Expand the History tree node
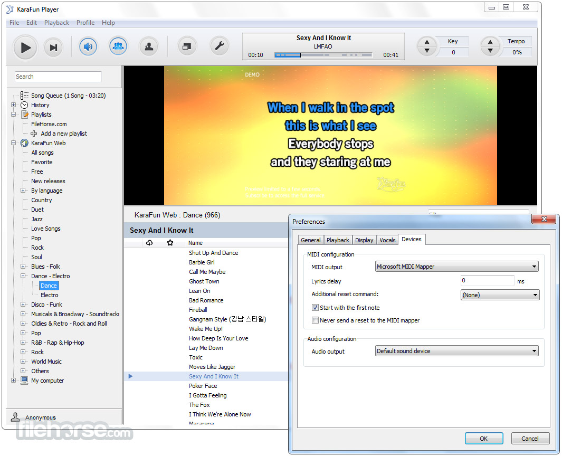This screenshot has width=562, height=456. (x=14, y=105)
